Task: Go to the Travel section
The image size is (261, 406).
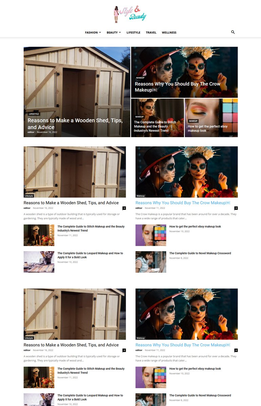Action: point(151,33)
